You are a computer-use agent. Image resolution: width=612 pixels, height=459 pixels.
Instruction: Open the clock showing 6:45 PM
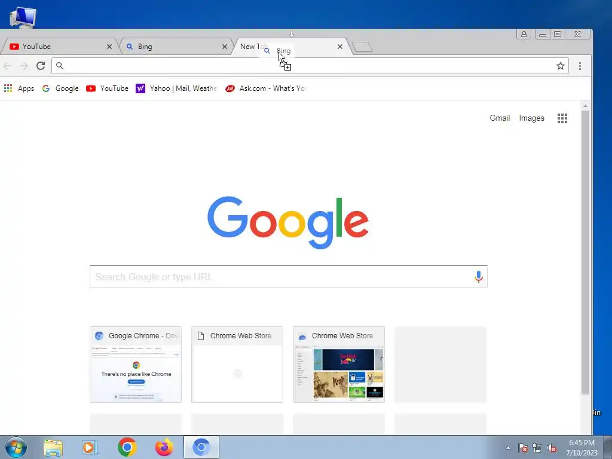[582, 448]
